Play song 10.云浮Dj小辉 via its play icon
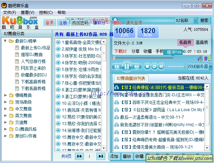 (x=58, y=103)
